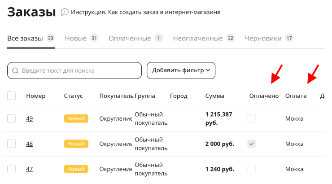This screenshot has width=332, height=184.
Task: Click the 1 215,387 руб. amount cell
Action: point(219,118)
